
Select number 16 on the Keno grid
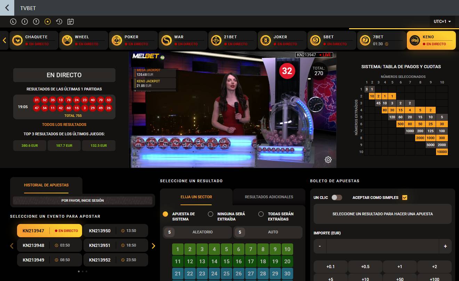(239, 261)
